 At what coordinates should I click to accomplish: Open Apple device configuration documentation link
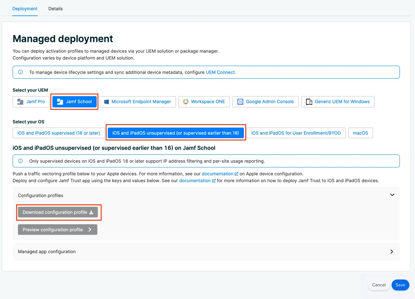click(217, 174)
